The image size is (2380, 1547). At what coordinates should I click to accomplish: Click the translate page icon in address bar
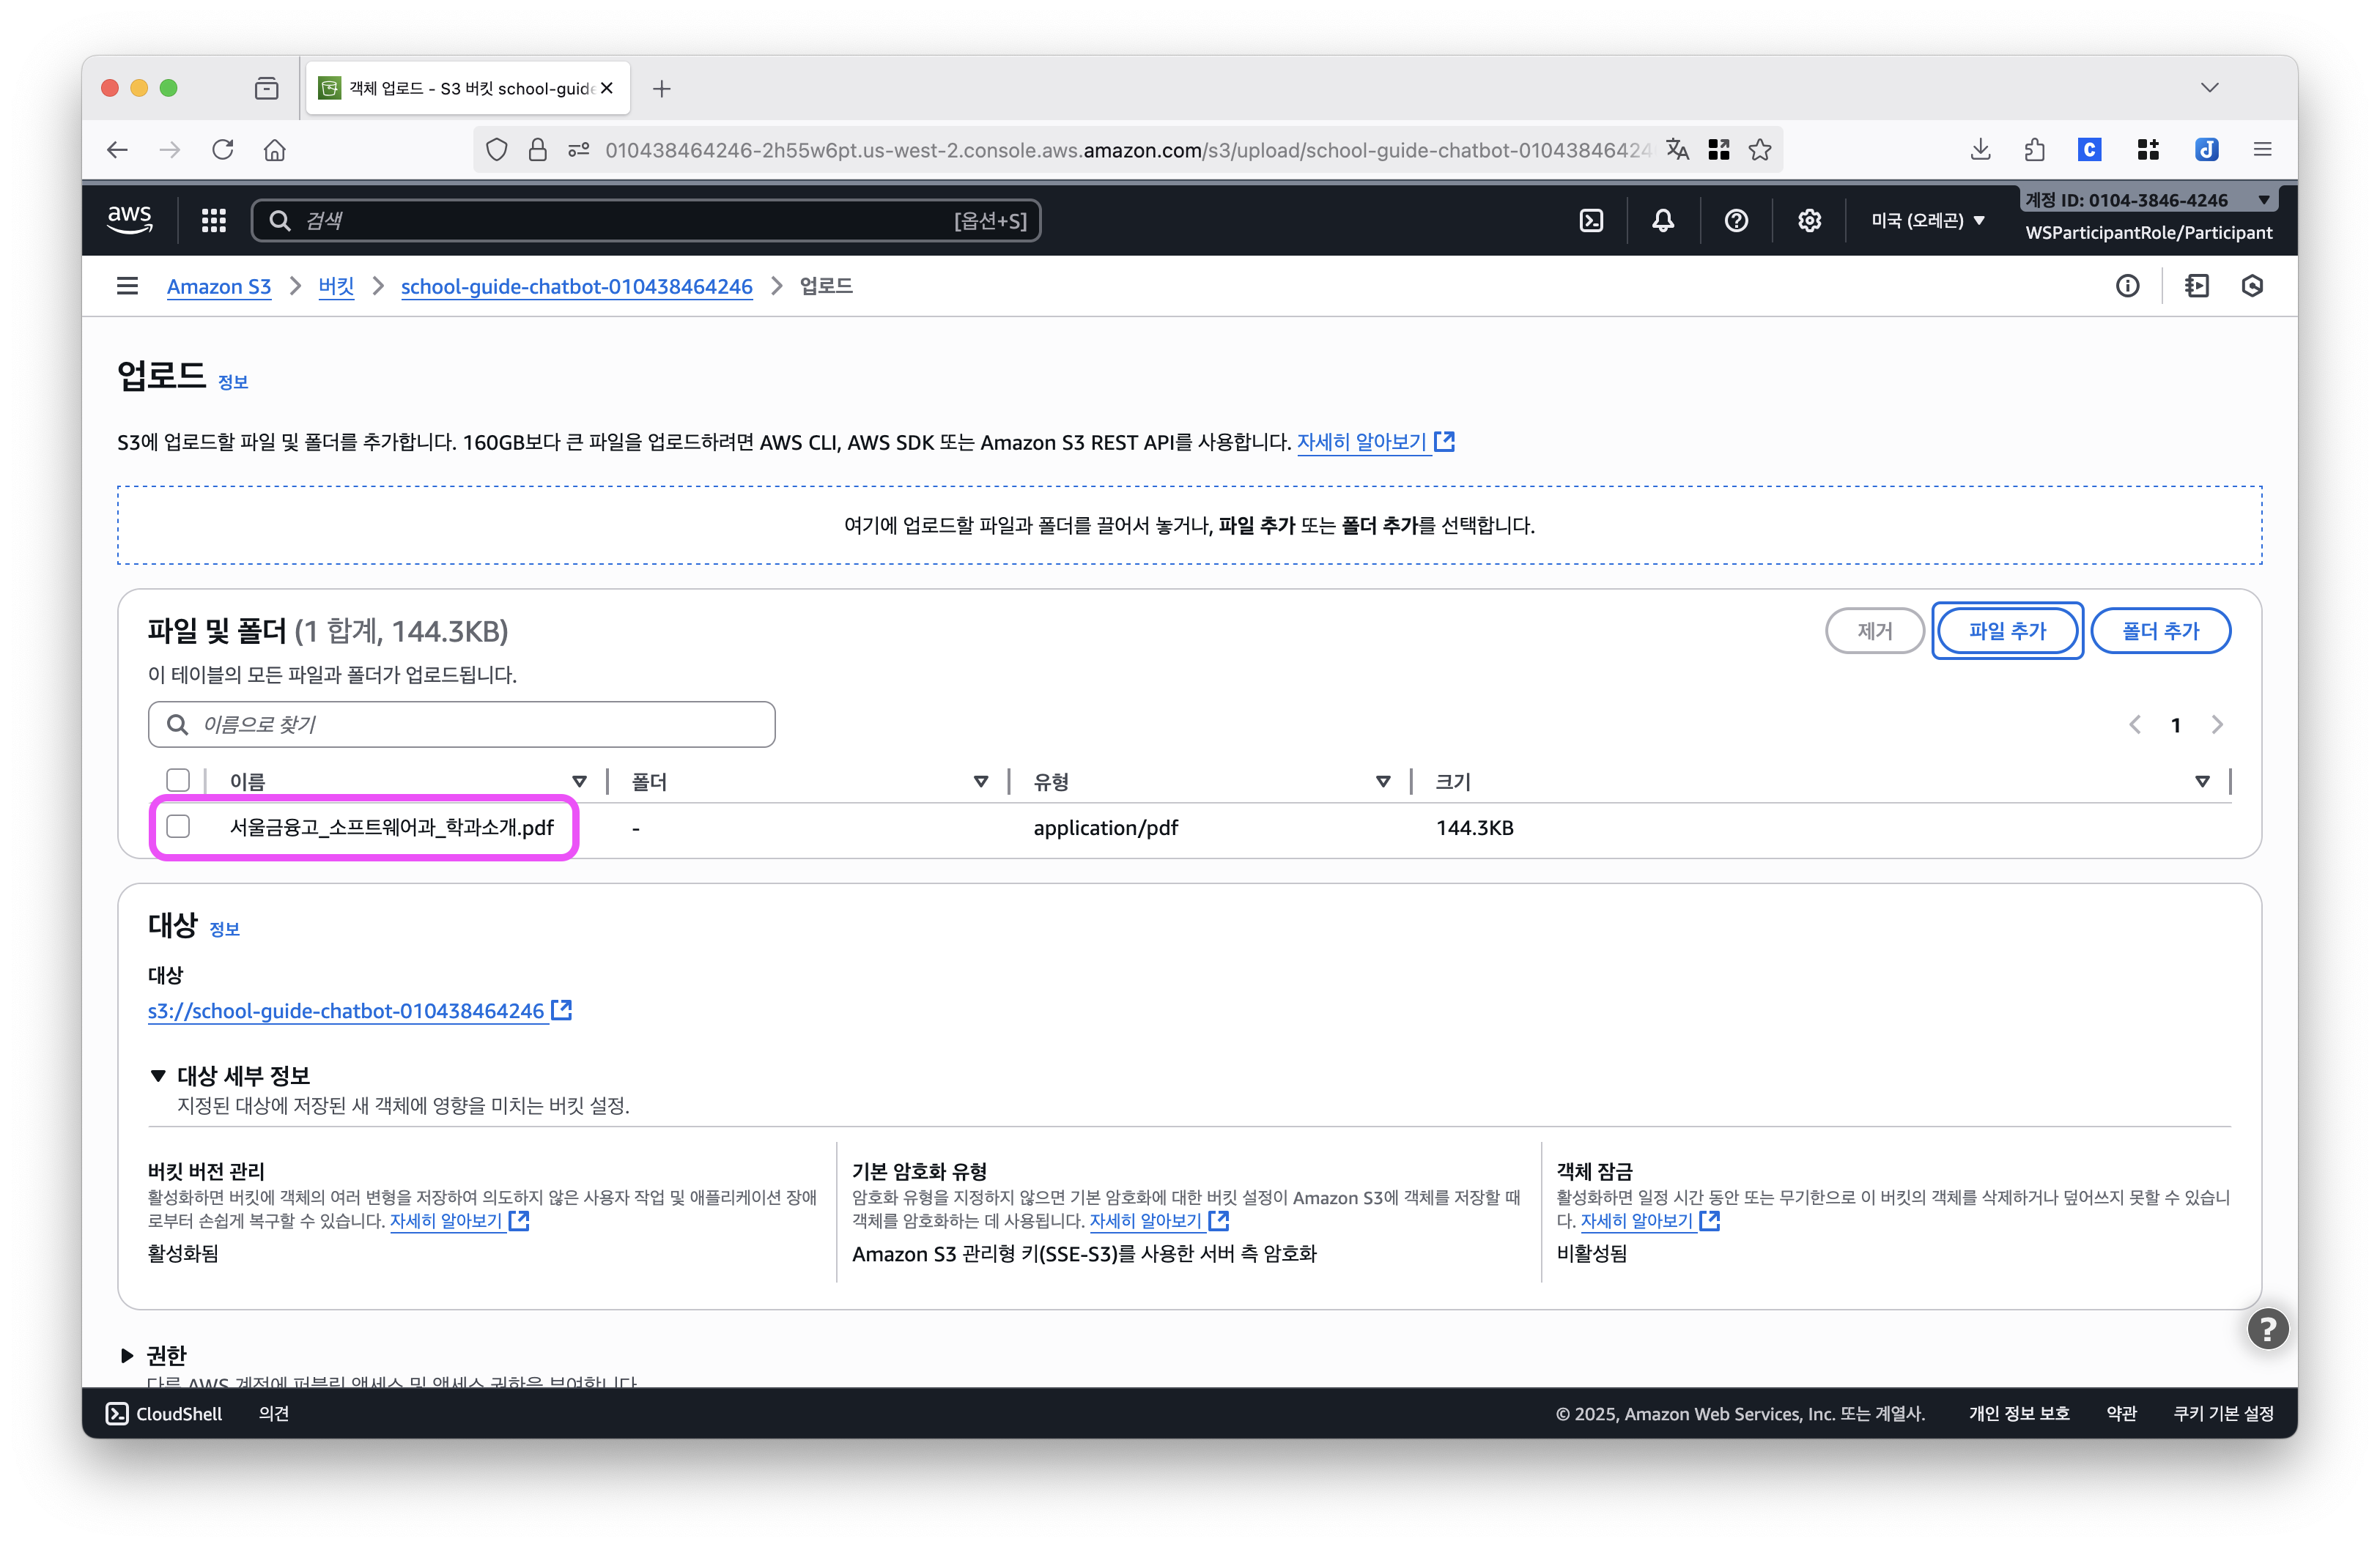point(1678,150)
